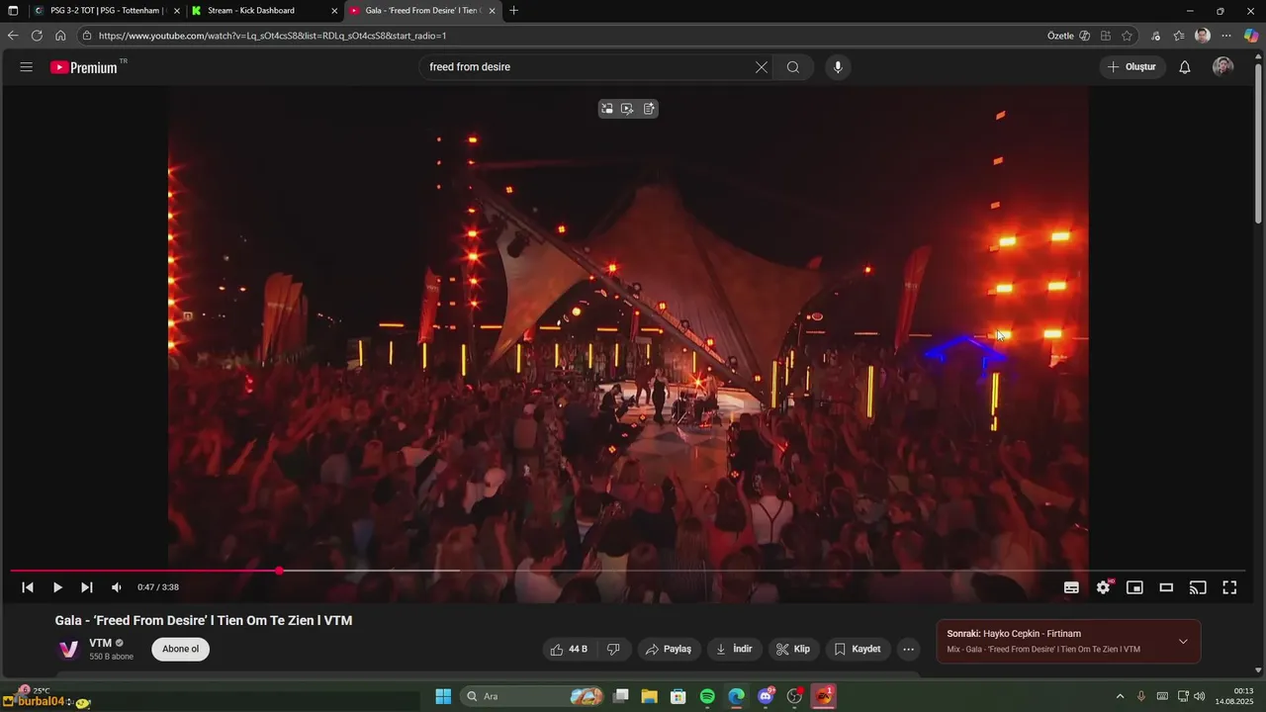Open YouTube notifications bell

pos(1184,67)
